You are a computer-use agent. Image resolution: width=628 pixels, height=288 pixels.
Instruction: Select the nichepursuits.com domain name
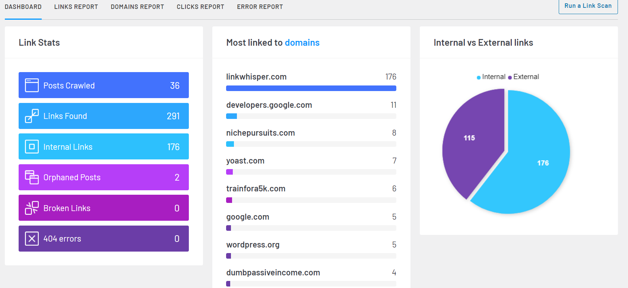260,133
